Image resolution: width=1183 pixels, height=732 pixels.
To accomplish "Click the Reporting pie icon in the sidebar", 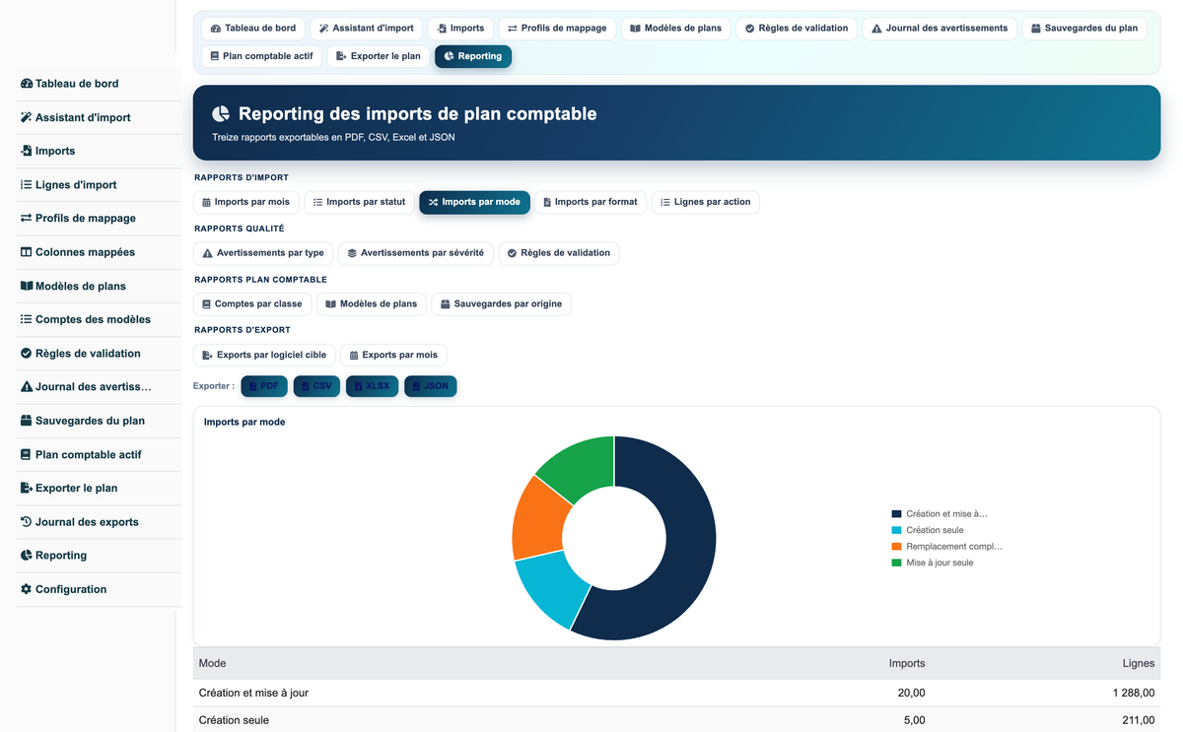I will (x=27, y=555).
